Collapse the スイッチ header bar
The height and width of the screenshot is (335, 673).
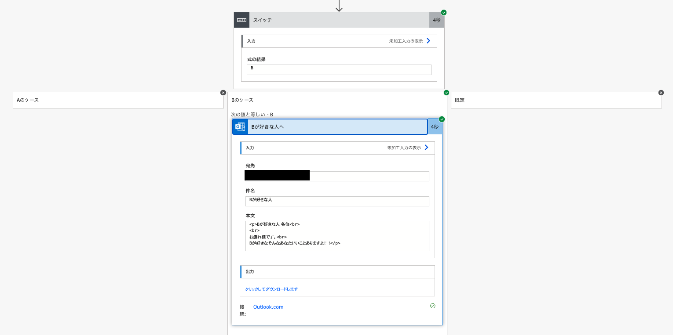tap(339, 20)
